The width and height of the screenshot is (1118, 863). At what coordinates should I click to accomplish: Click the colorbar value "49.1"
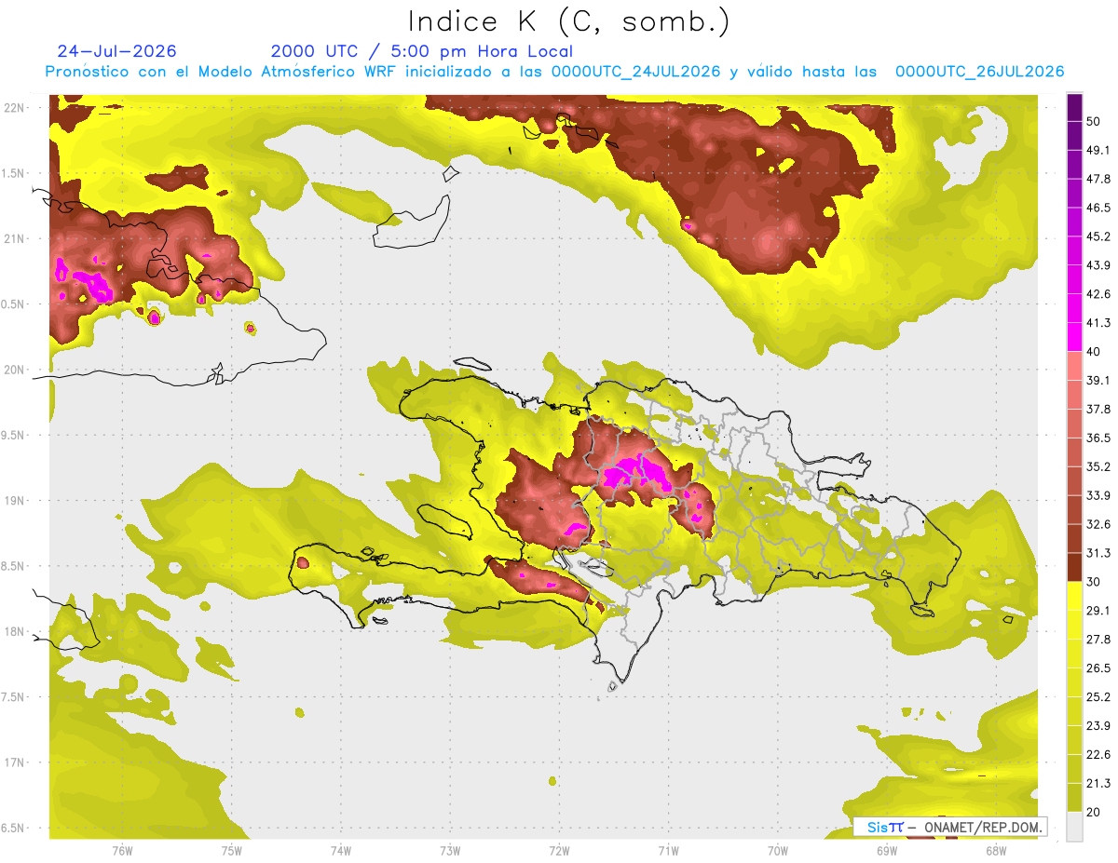(x=1098, y=150)
